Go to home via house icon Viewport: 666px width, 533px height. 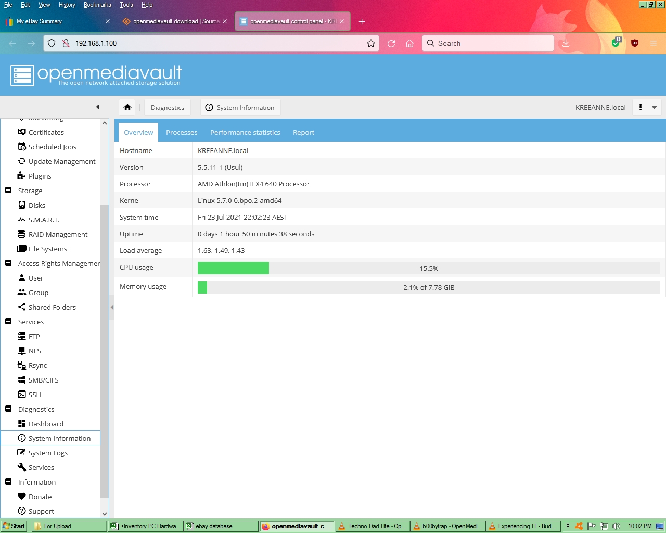pyautogui.click(x=127, y=107)
